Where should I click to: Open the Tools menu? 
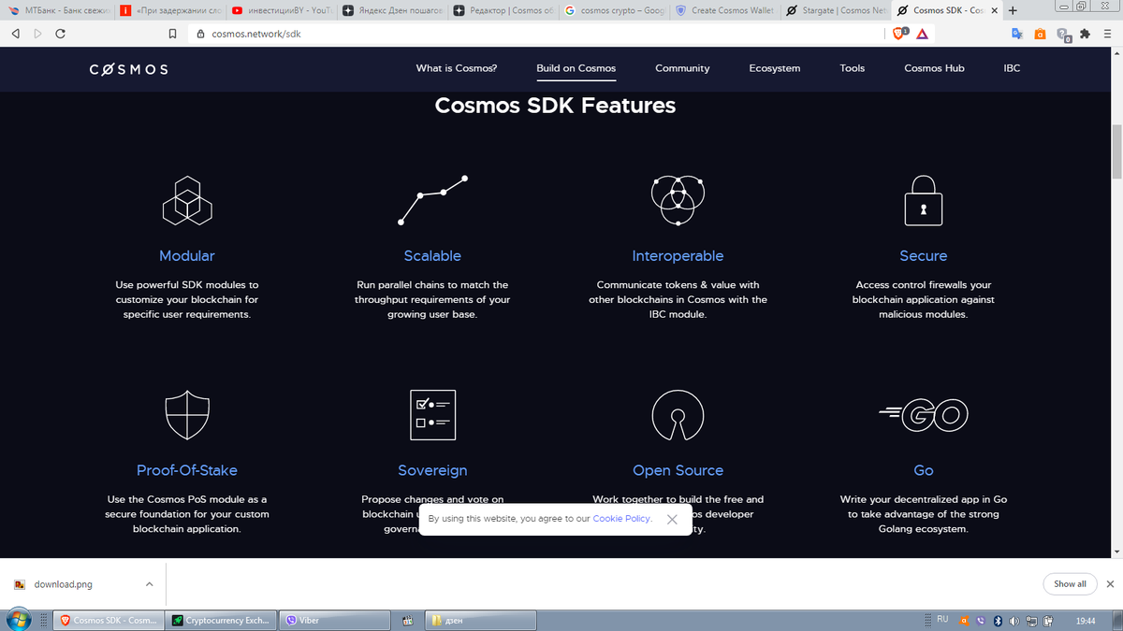pos(853,68)
